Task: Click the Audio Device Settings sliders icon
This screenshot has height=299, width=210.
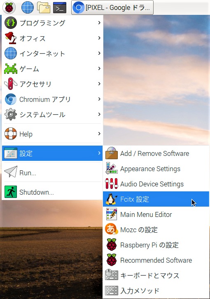Action: [111, 184]
